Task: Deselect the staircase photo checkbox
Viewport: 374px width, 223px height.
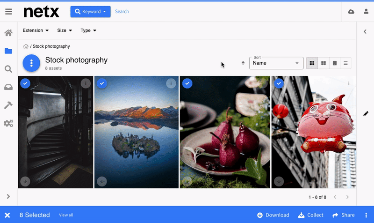Action: point(25,83)
